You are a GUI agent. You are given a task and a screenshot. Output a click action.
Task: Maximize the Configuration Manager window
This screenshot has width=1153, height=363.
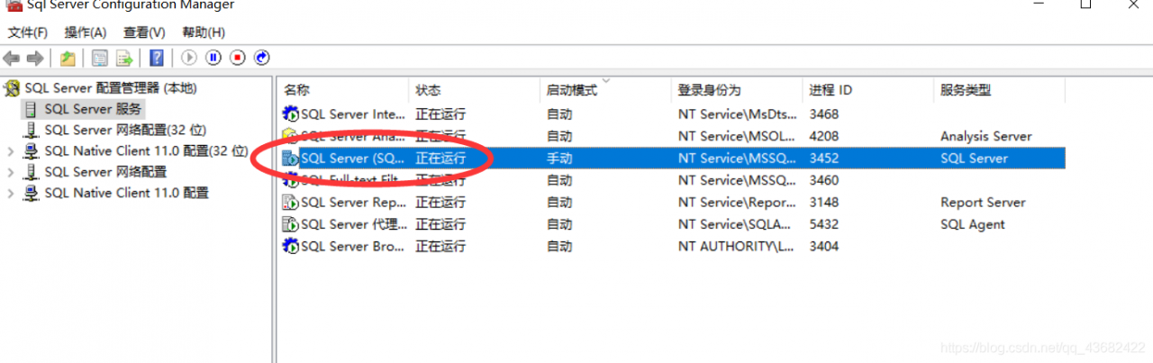click(x=1085, y=5)
